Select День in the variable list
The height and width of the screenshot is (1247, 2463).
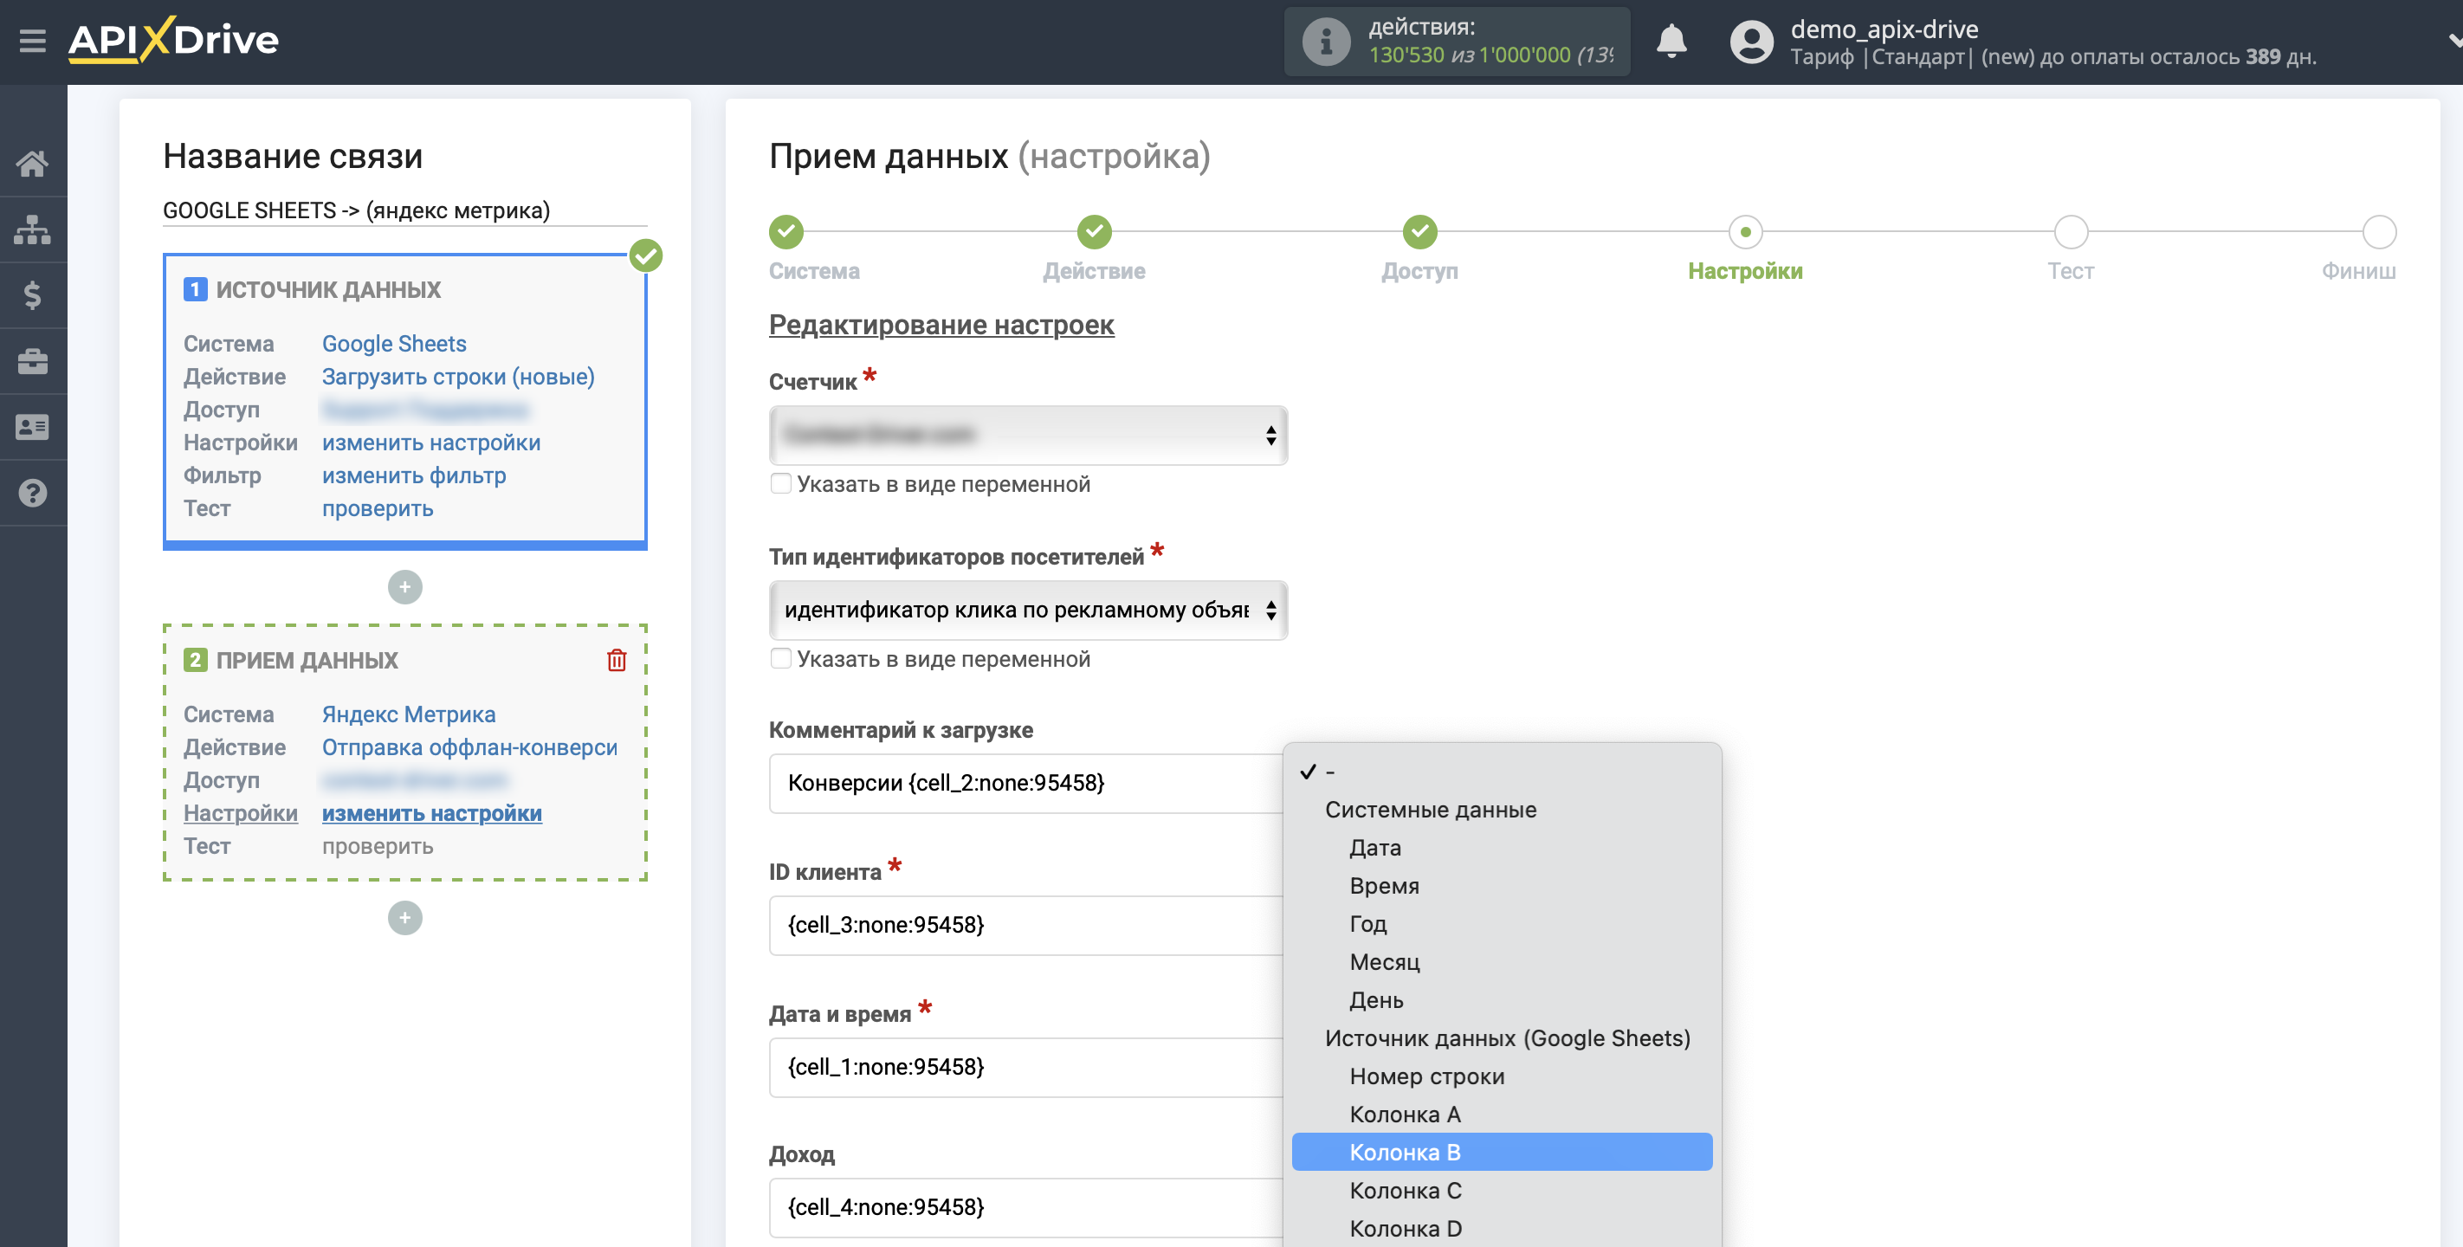point(1501,1000)
